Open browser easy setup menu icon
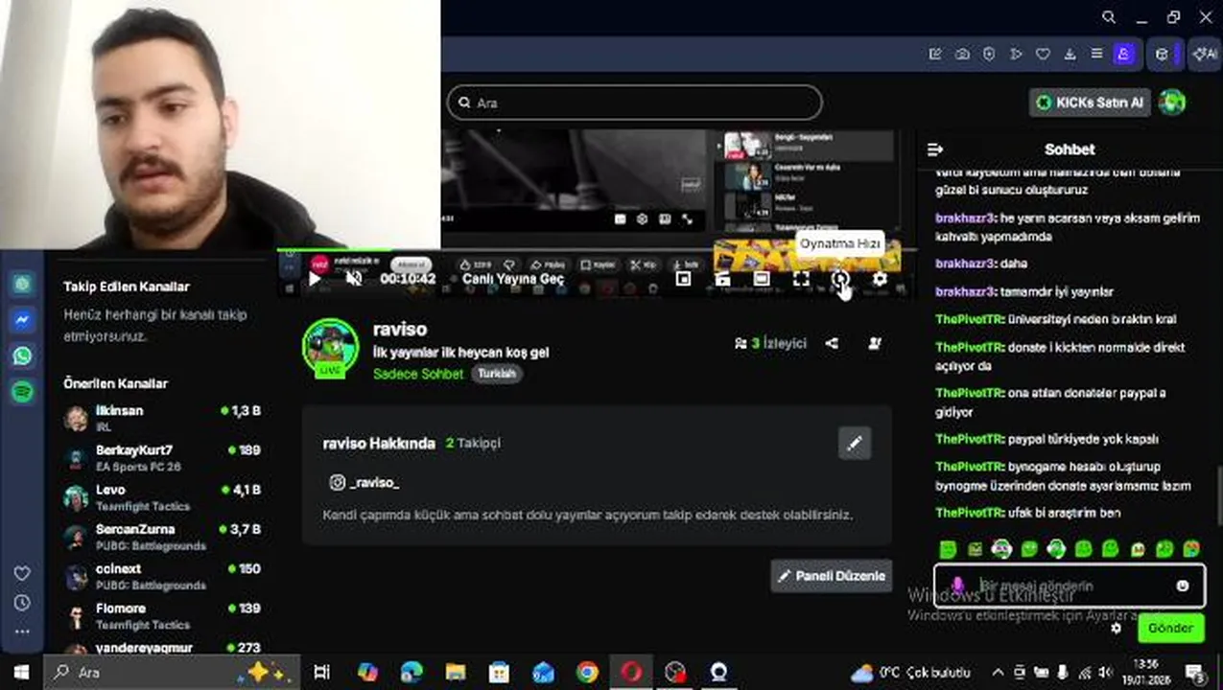The width and height of the screenshot is (1223, 690). pyautogui.click(x=1096, y=55)
